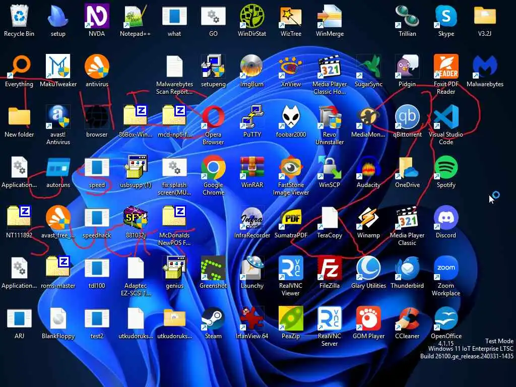Select the XnView shortcut

coord(291,66)
